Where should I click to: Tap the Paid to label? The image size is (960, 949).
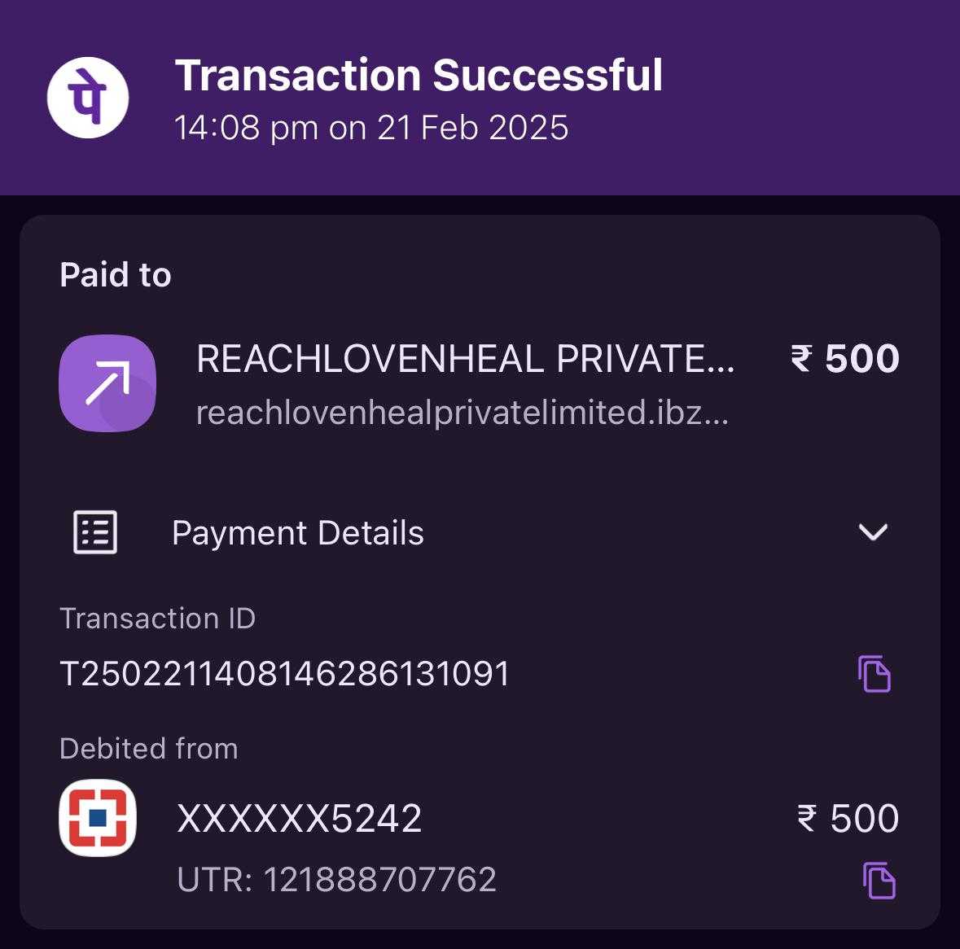click(115, 274)
